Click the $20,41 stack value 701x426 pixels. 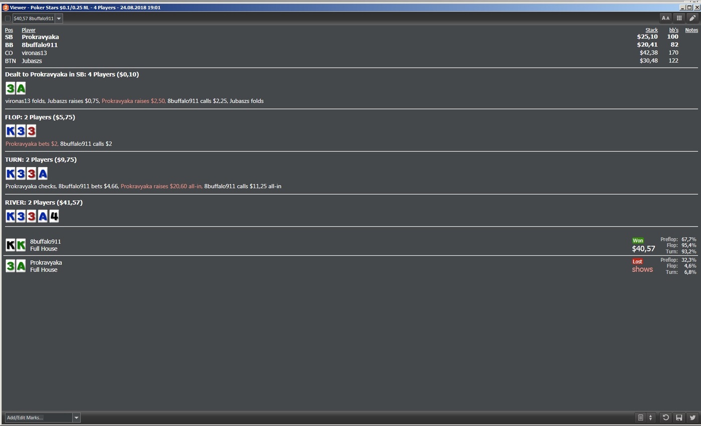click(x=647, y=45)
